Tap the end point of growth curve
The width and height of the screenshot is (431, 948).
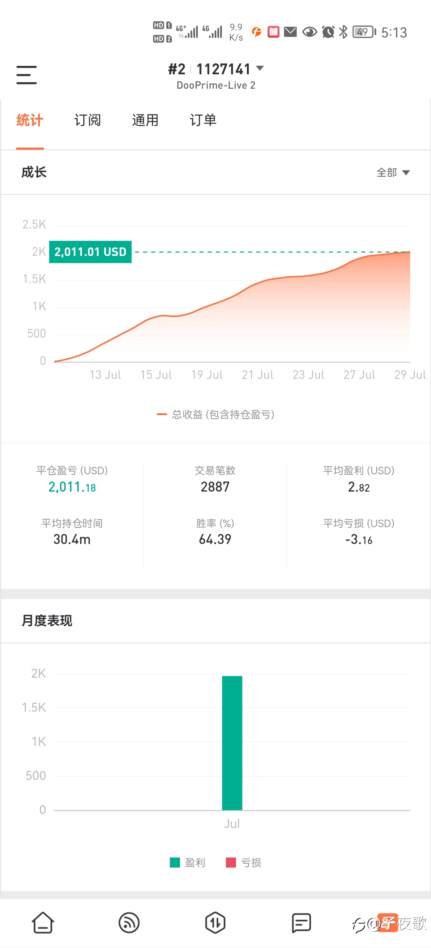409,252
